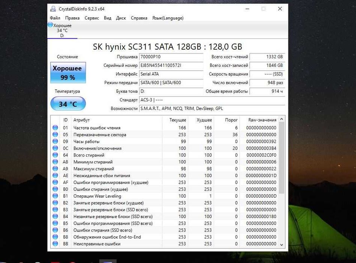Open the Справка menu
The height and width of the screenshot is (263, 356).
(x=139, y=18)
